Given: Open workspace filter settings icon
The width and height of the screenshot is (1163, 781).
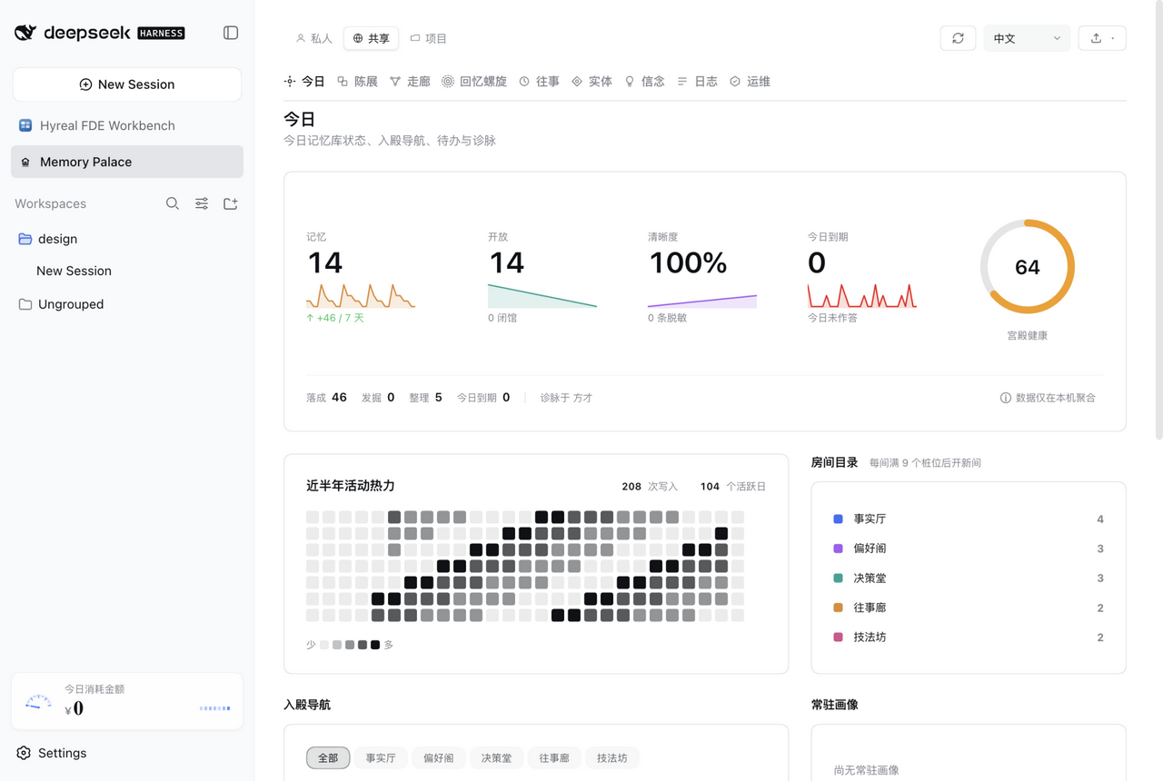Looking at the screenshot, I should tap(202, 203).
